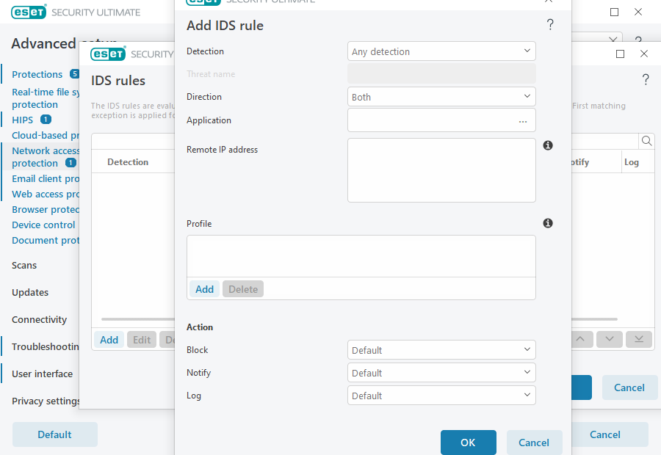The width and height of the screenshot is (661, 455).
Task: Show info about Profile field
Action: pos(548,223)
